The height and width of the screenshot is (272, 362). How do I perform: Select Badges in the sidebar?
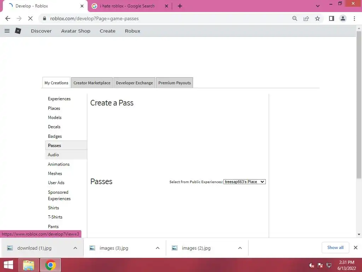pos(55,136)
